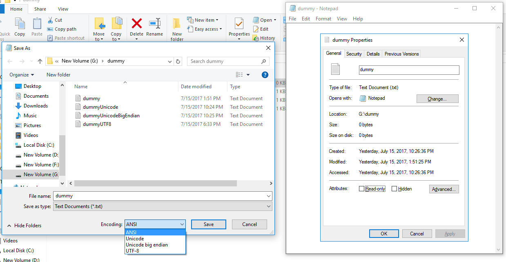Image resolution: width=506 pixels, height=262 pixels.
Task: Open the Easy access dropdown
Action: (x=205, y=29)
